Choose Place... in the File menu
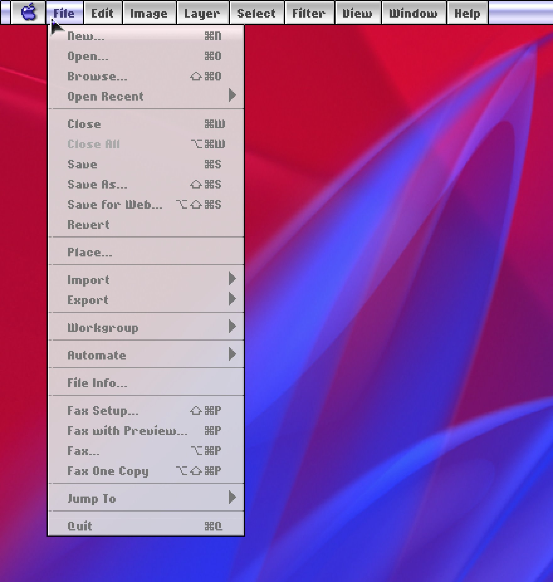This screenshot has width=553, height=582. click(146, 252)
